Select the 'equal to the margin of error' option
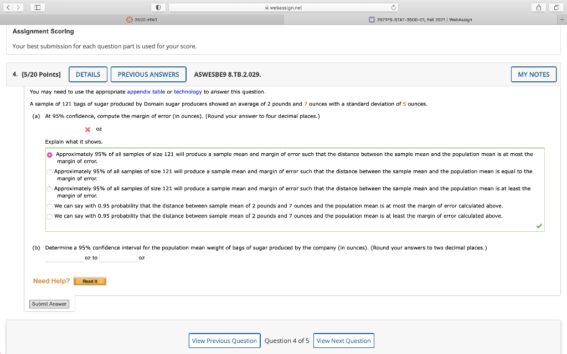The height and width of the screenshot is (354, 567). pos(49,171)
